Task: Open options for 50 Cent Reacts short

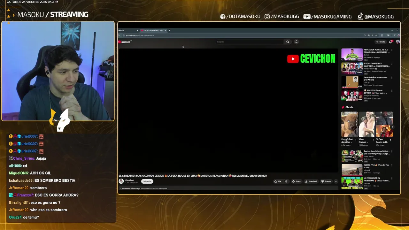Action: (x=390, y=140)
